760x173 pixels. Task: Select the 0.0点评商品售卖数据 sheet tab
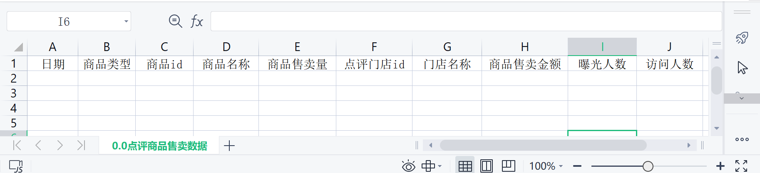(x=159, y=146)
